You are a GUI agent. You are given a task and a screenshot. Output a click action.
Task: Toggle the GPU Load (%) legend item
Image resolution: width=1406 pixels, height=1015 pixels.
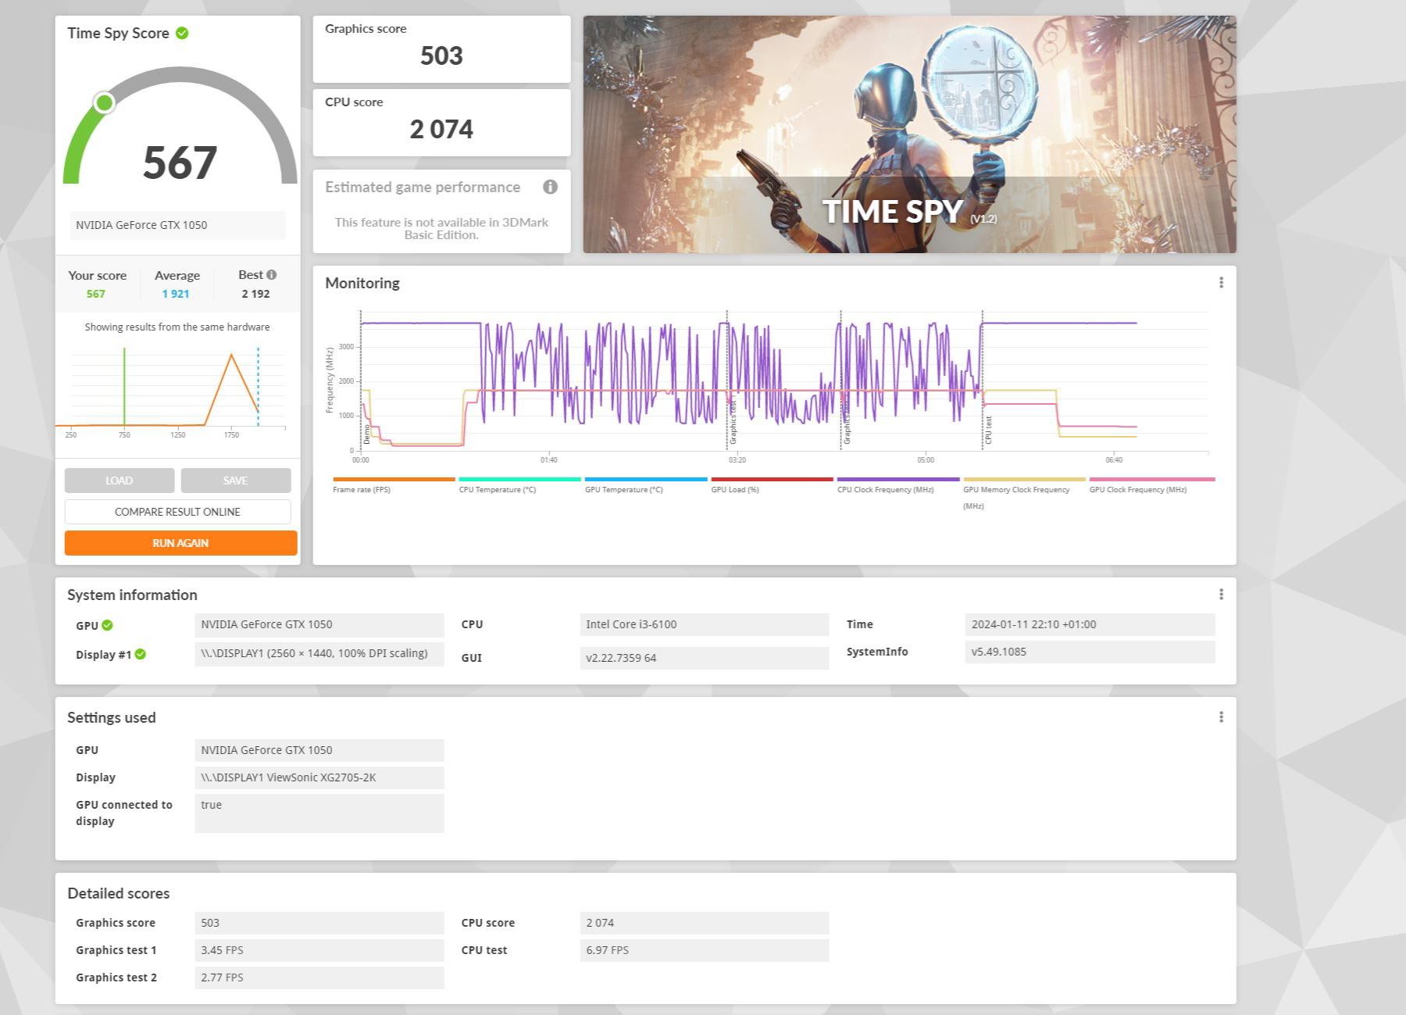(x=735, y=489)
